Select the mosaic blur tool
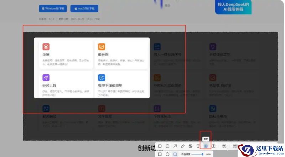 click(x=191, y=146)
